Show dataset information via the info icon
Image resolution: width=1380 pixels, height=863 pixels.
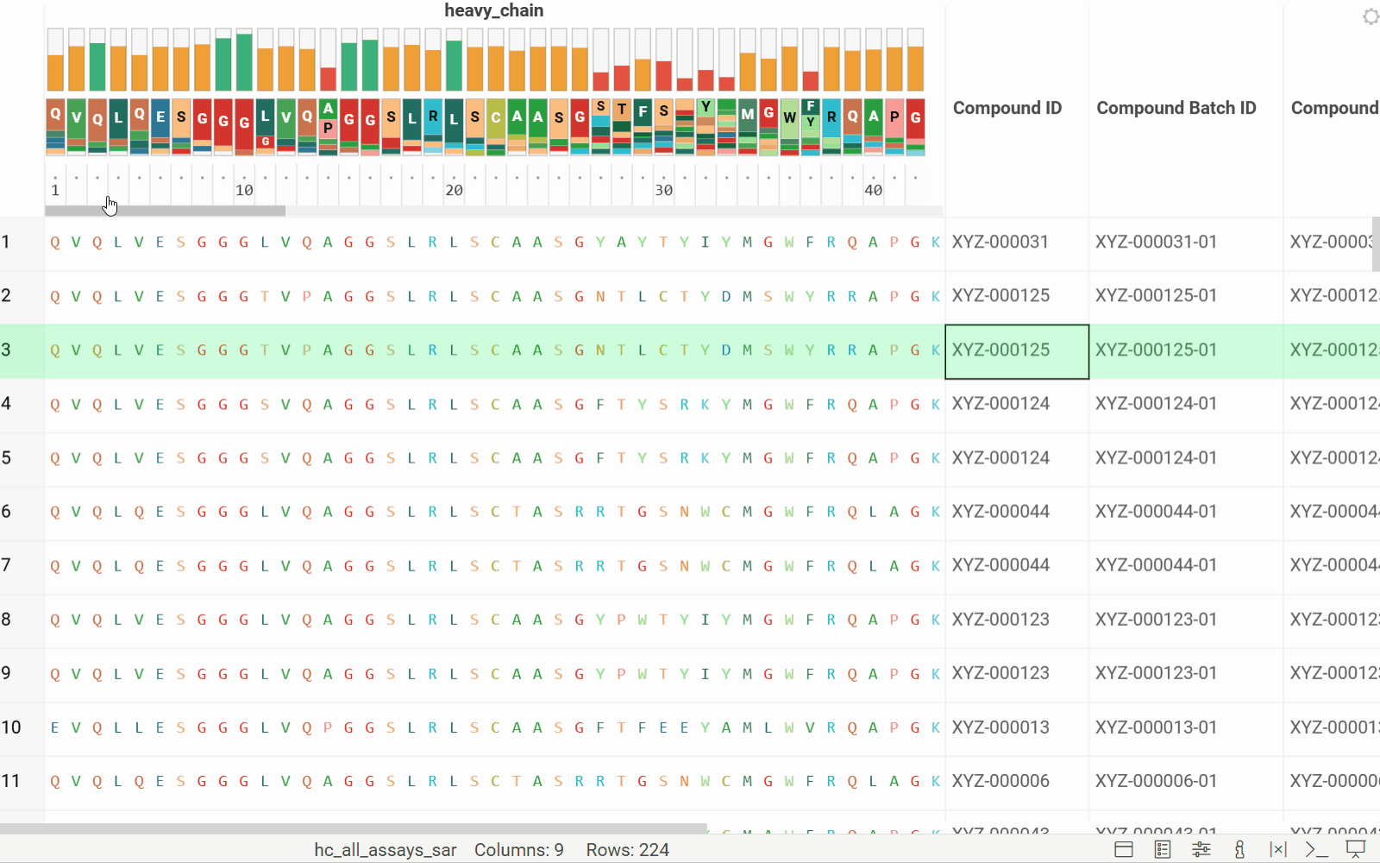click(x=1239, y=849)
